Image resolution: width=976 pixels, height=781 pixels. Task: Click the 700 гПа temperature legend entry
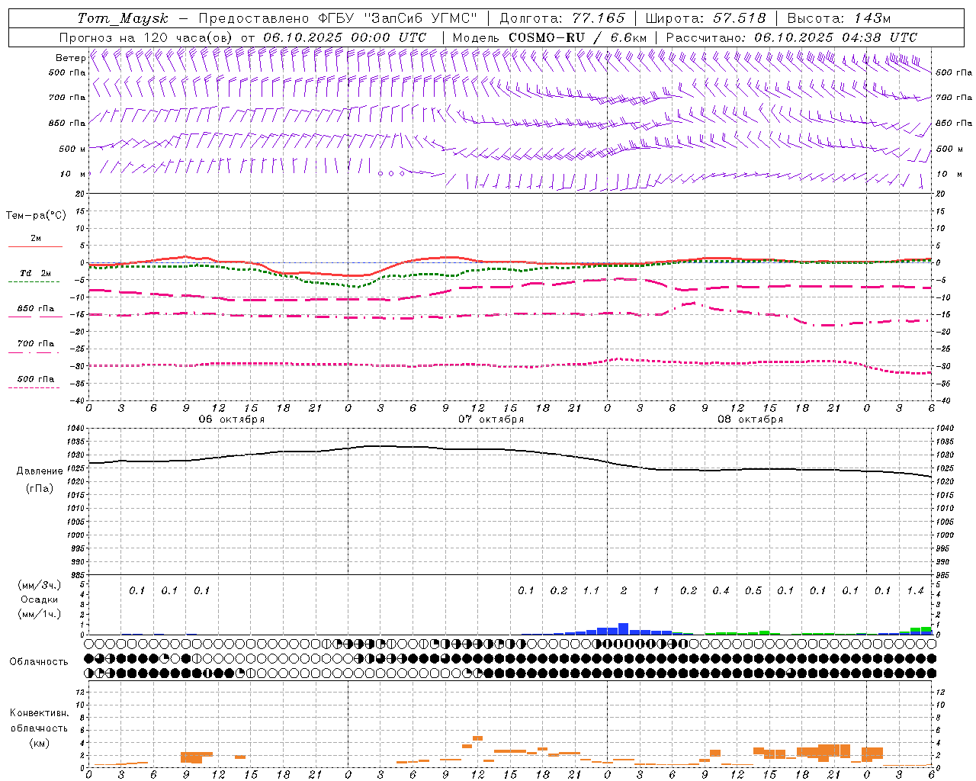pos(36,344)
